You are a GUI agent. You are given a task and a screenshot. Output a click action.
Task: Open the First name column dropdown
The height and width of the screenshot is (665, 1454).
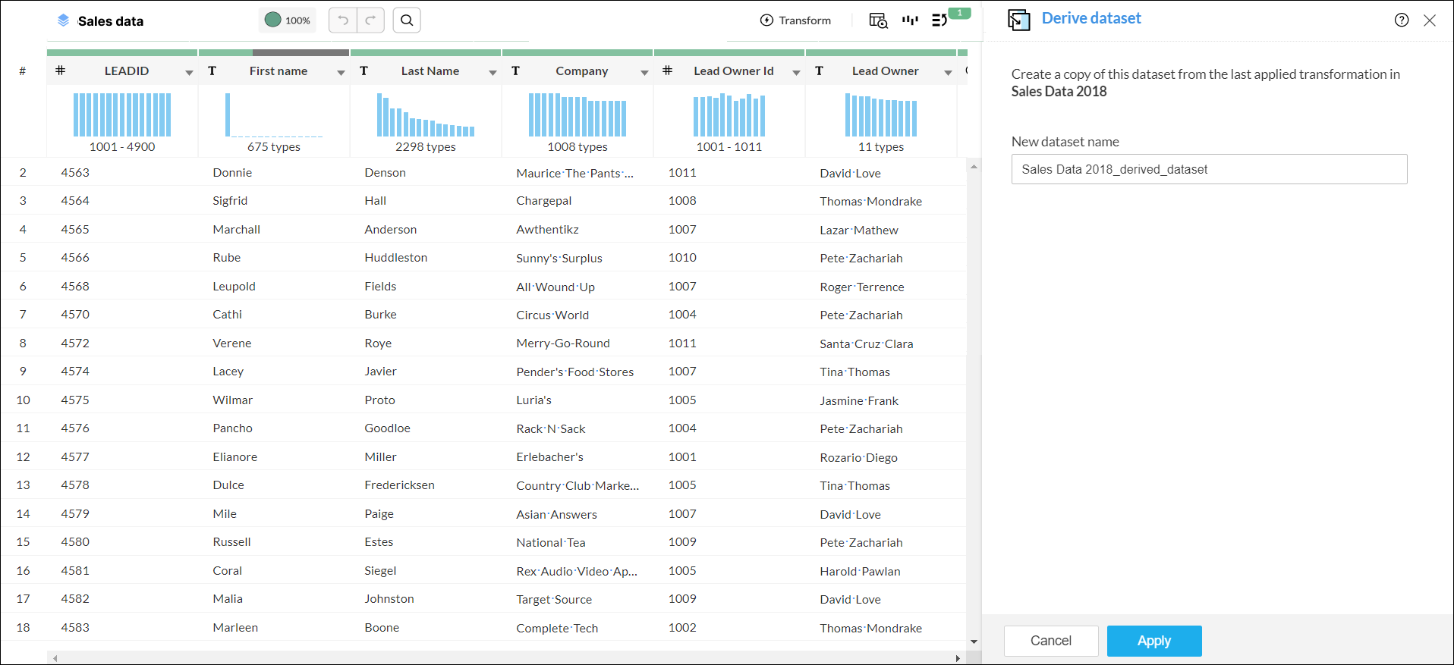(x=341, y=73)
